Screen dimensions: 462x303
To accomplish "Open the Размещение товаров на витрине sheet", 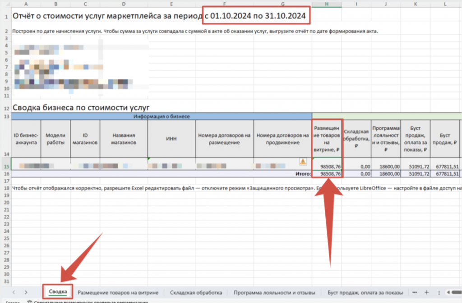I will 118,293.
